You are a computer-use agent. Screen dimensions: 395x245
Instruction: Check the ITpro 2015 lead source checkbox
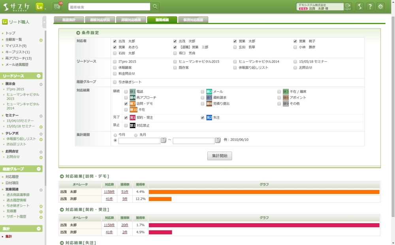[115, 62]
